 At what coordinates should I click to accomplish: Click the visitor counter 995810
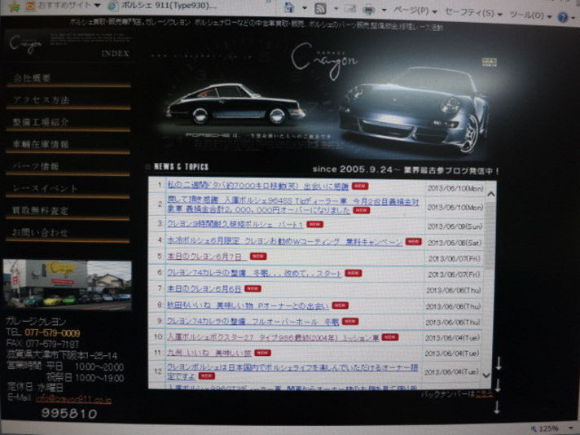click(x=69, y=414)
